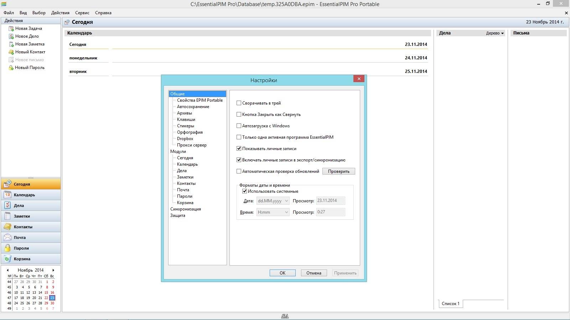Click the Календарь module icon in sidebar
This screenshot has width=570, height=320.
7,194
